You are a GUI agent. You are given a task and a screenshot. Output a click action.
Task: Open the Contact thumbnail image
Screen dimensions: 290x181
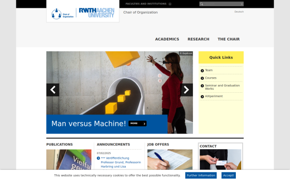[x=220, y=160]
